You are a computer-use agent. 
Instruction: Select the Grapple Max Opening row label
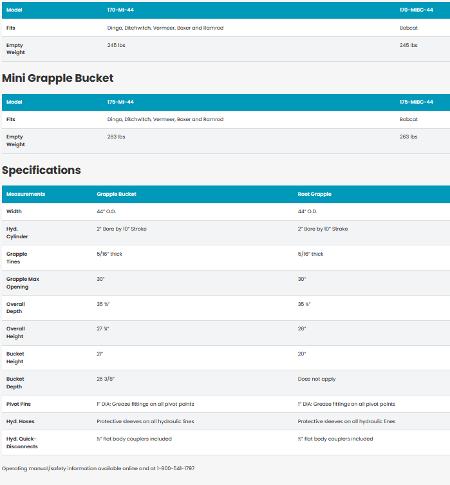[x=23, y=283]
